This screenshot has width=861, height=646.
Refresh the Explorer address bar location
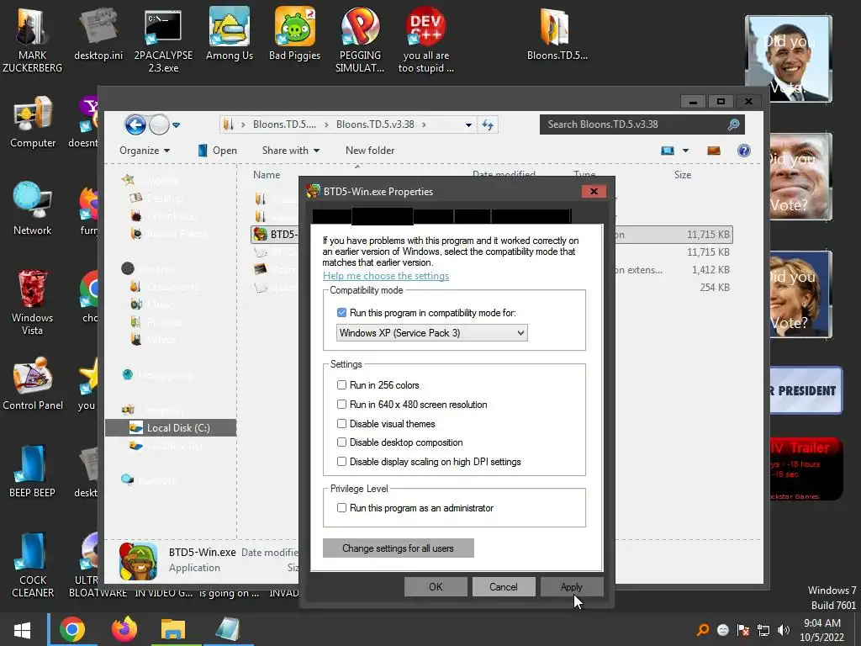click(488, 124)
